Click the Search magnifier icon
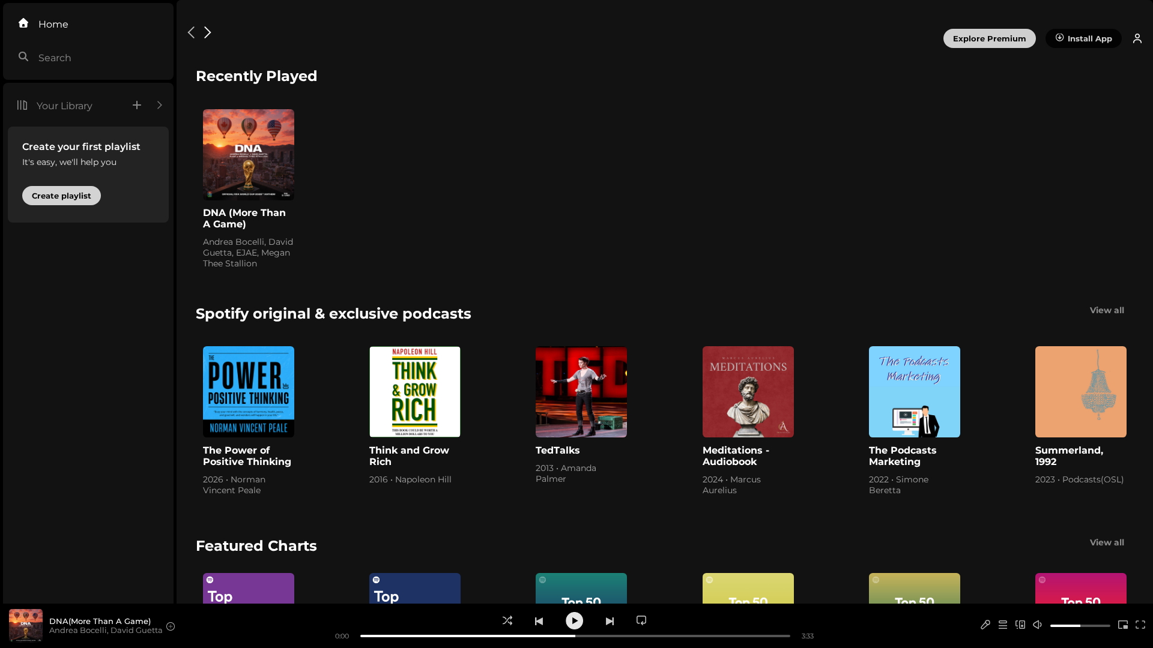The height and width of the screenshot is (648, 1153). (x=23, y=57)
